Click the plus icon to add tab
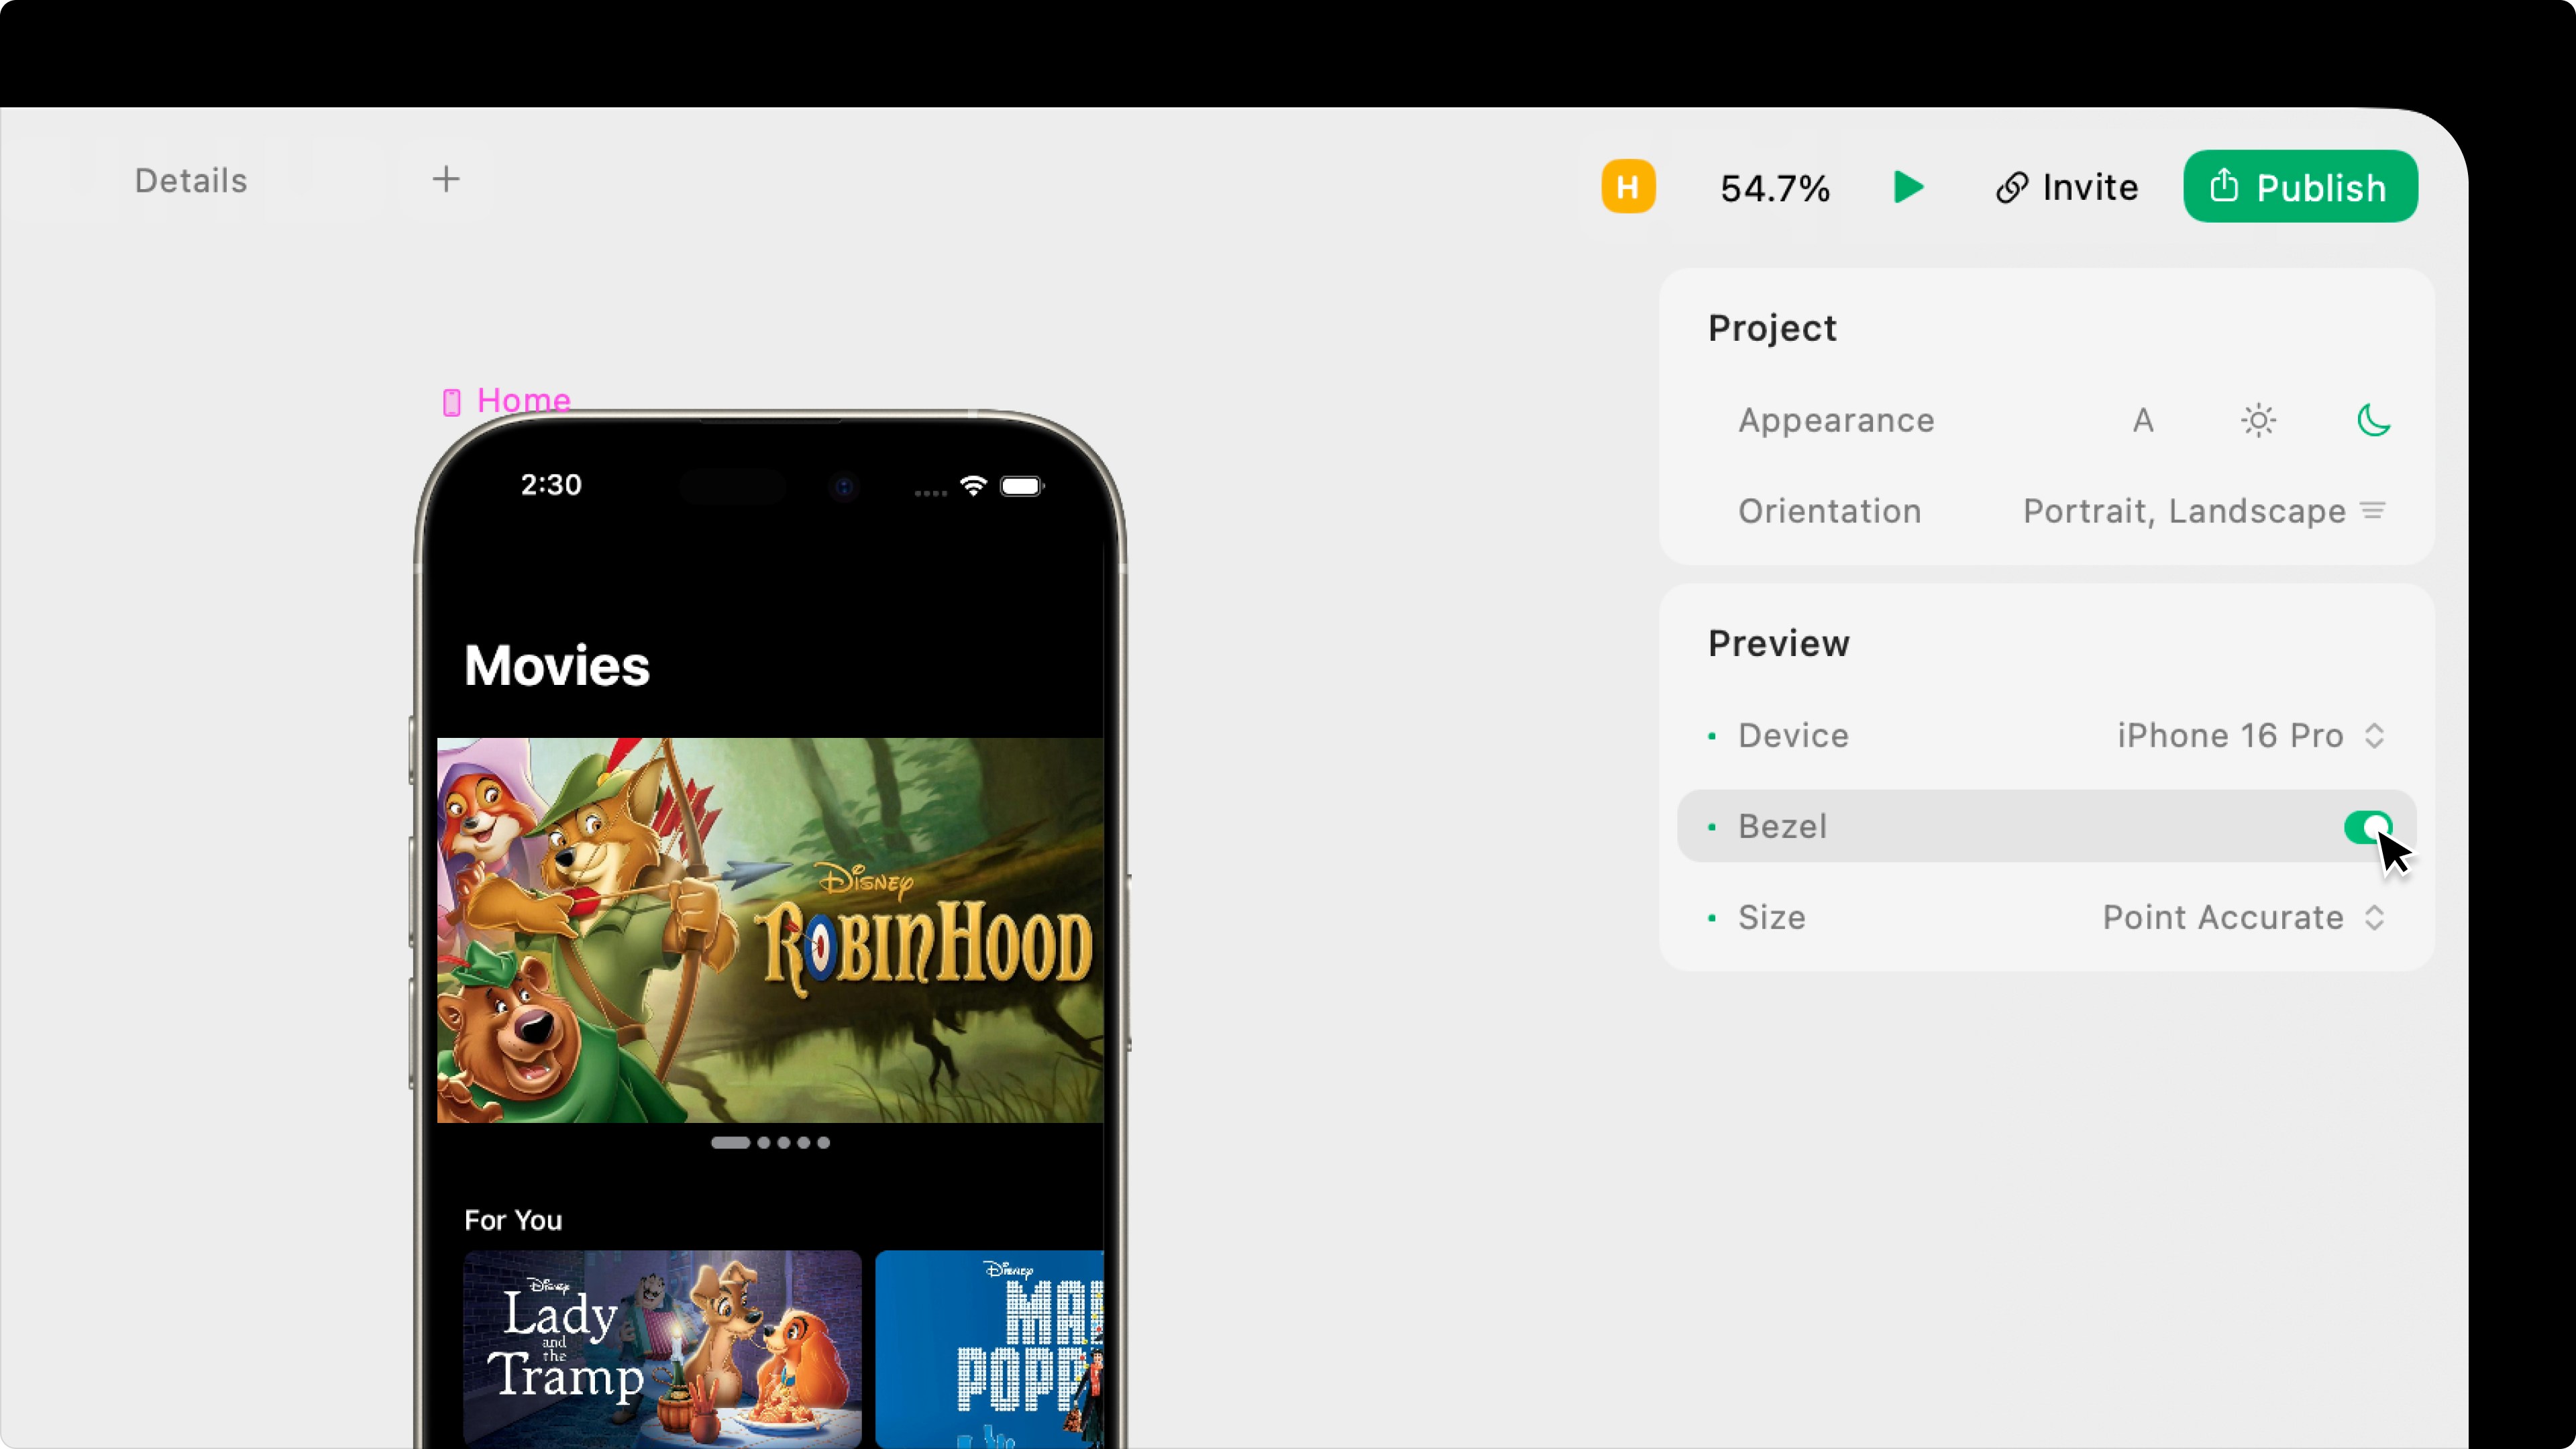Viewport: 2576px width, 1449px height. pyautogui.click(x=446, y=180)
